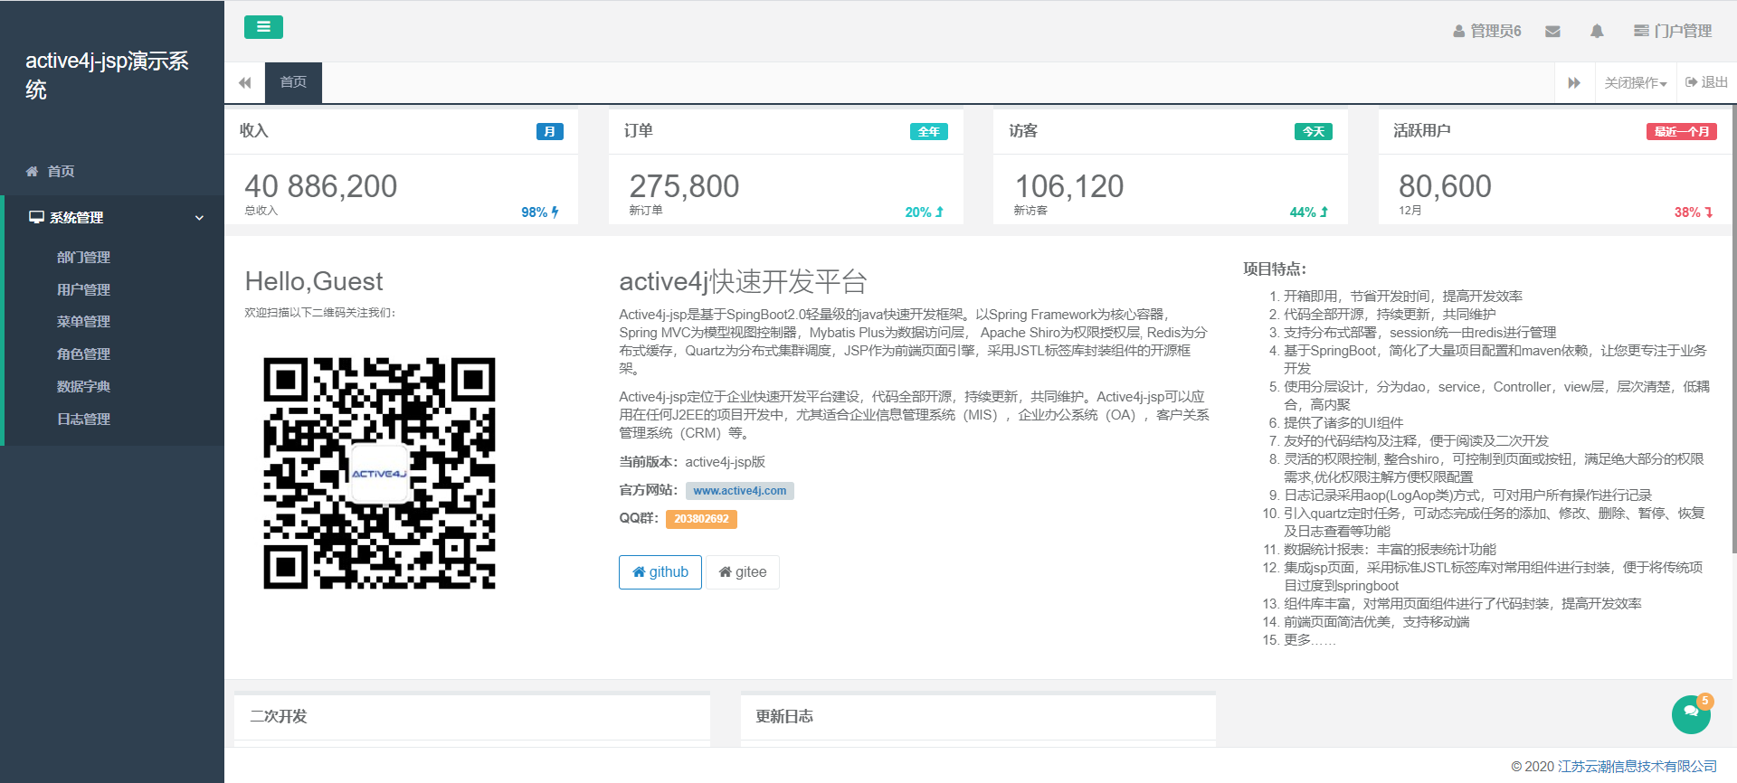Click the 275,800 orders value
The image size is (1737, 783).
[684, 186]
